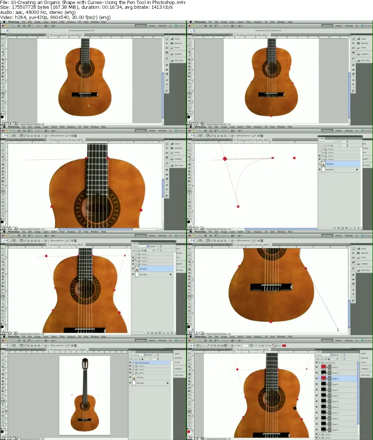The image size is (373, 440).
Task: Click the black foreground color in 00:01:50 toolbar
Action: [2, 117]
